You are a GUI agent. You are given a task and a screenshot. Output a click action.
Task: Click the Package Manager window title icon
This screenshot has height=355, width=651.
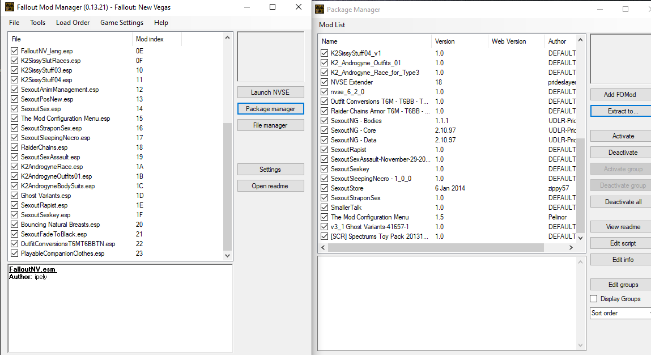click(x=320, y=9)
